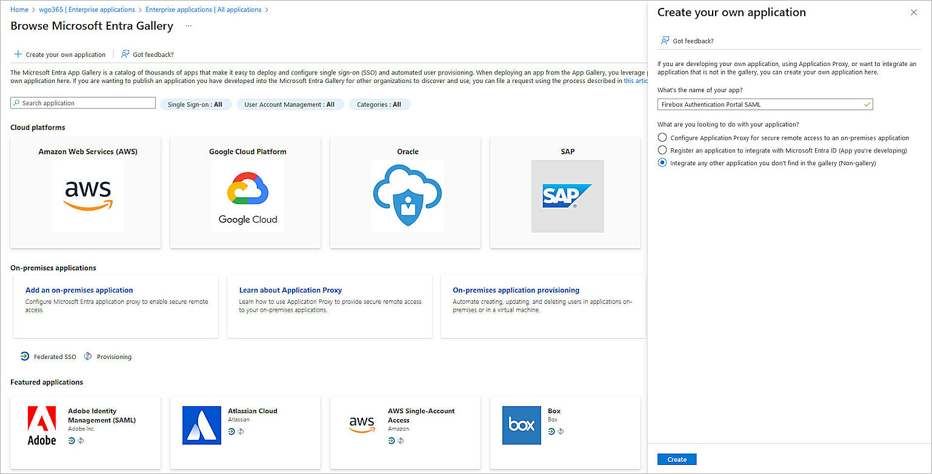Choose Register an application to integrate option
The height and width of the screenshot is (474, 932).
662,150
